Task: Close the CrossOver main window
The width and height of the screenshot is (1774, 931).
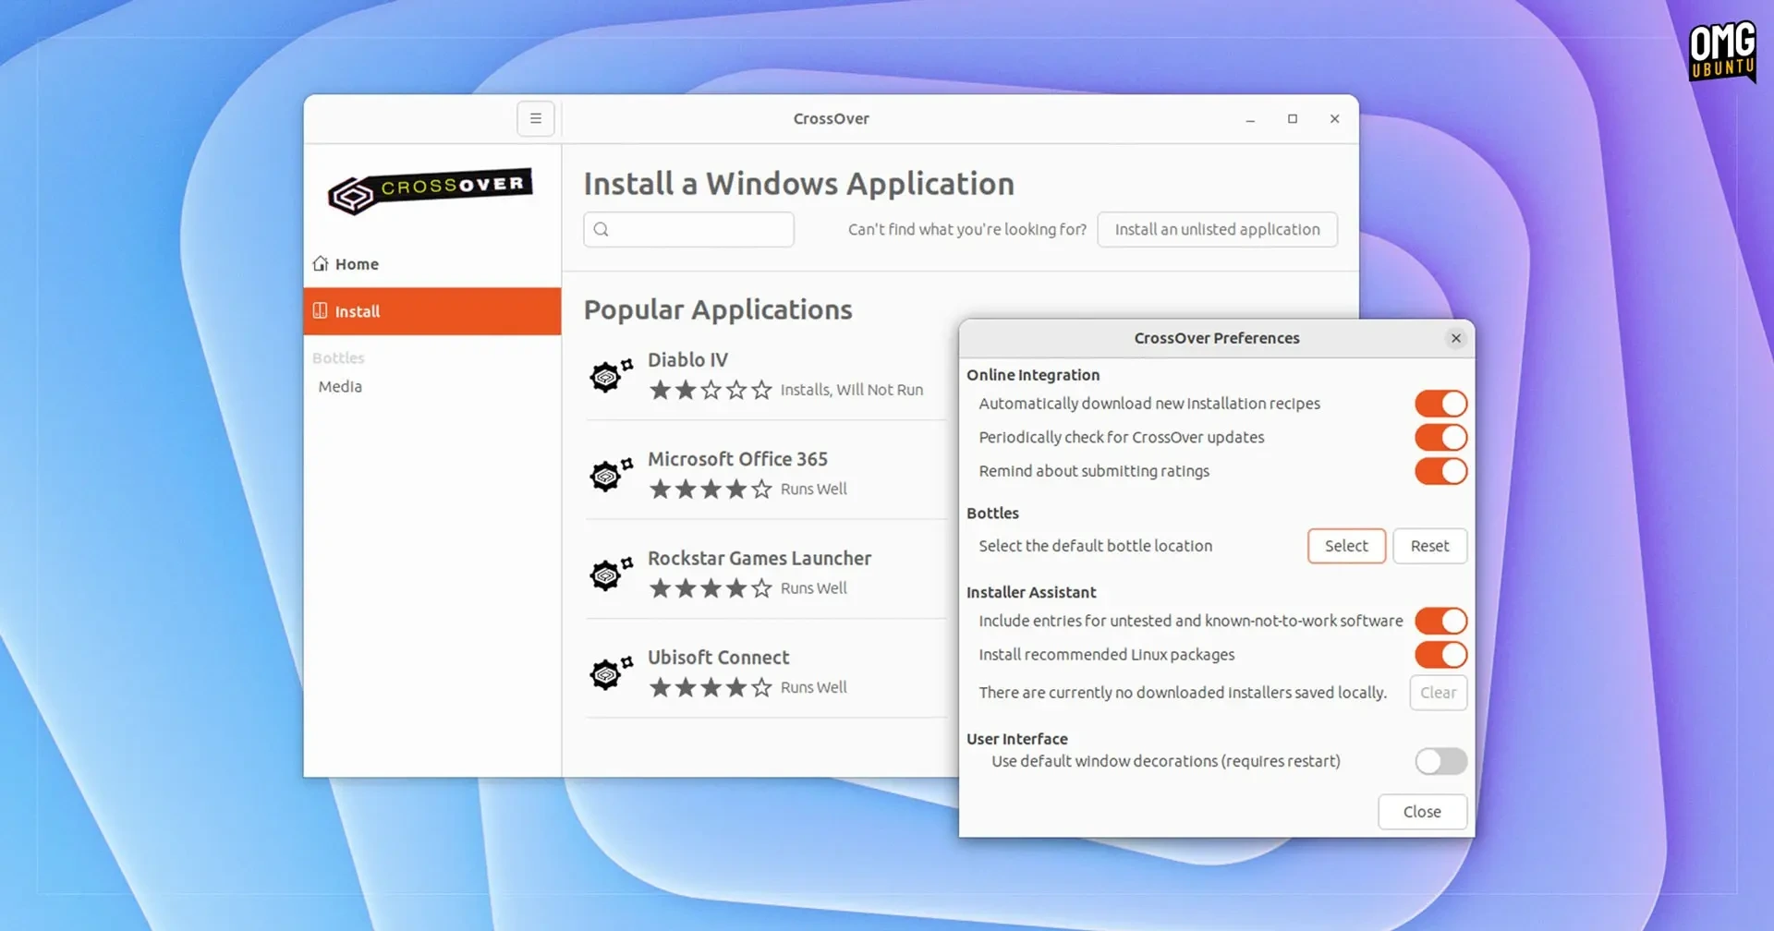Action: pyautogui.click(x=1335, y=119)
